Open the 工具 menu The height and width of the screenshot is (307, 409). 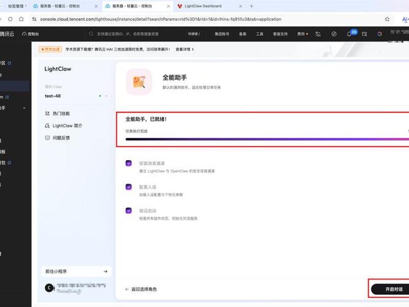[260, 34]
